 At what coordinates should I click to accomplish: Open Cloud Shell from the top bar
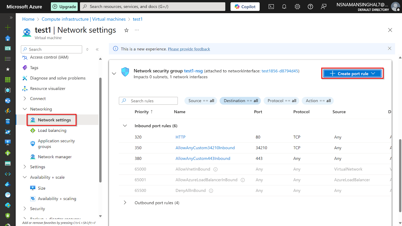coord(271,7)
